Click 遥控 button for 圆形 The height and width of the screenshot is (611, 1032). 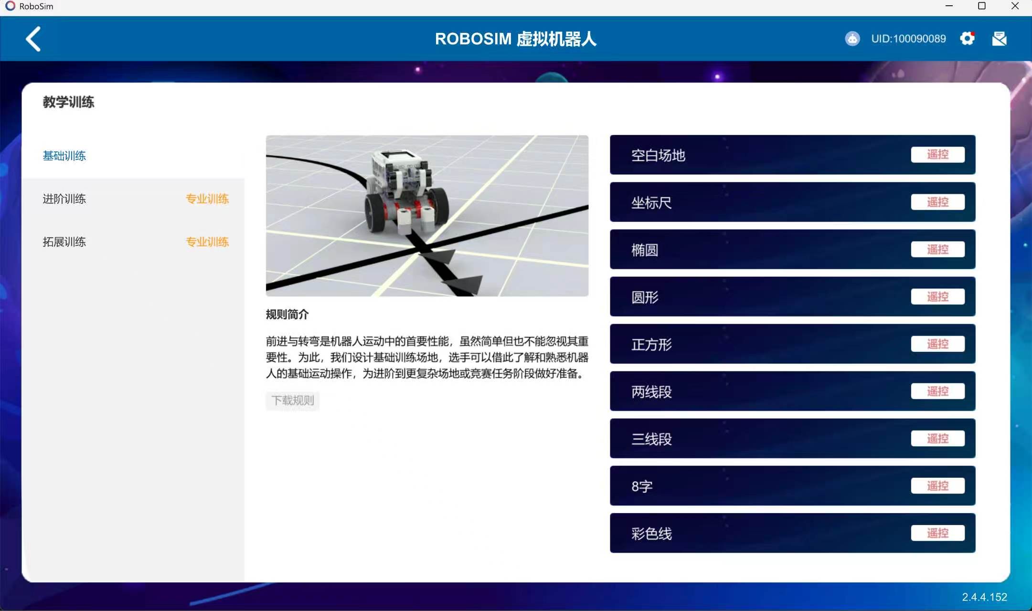[x=938, y=296]
